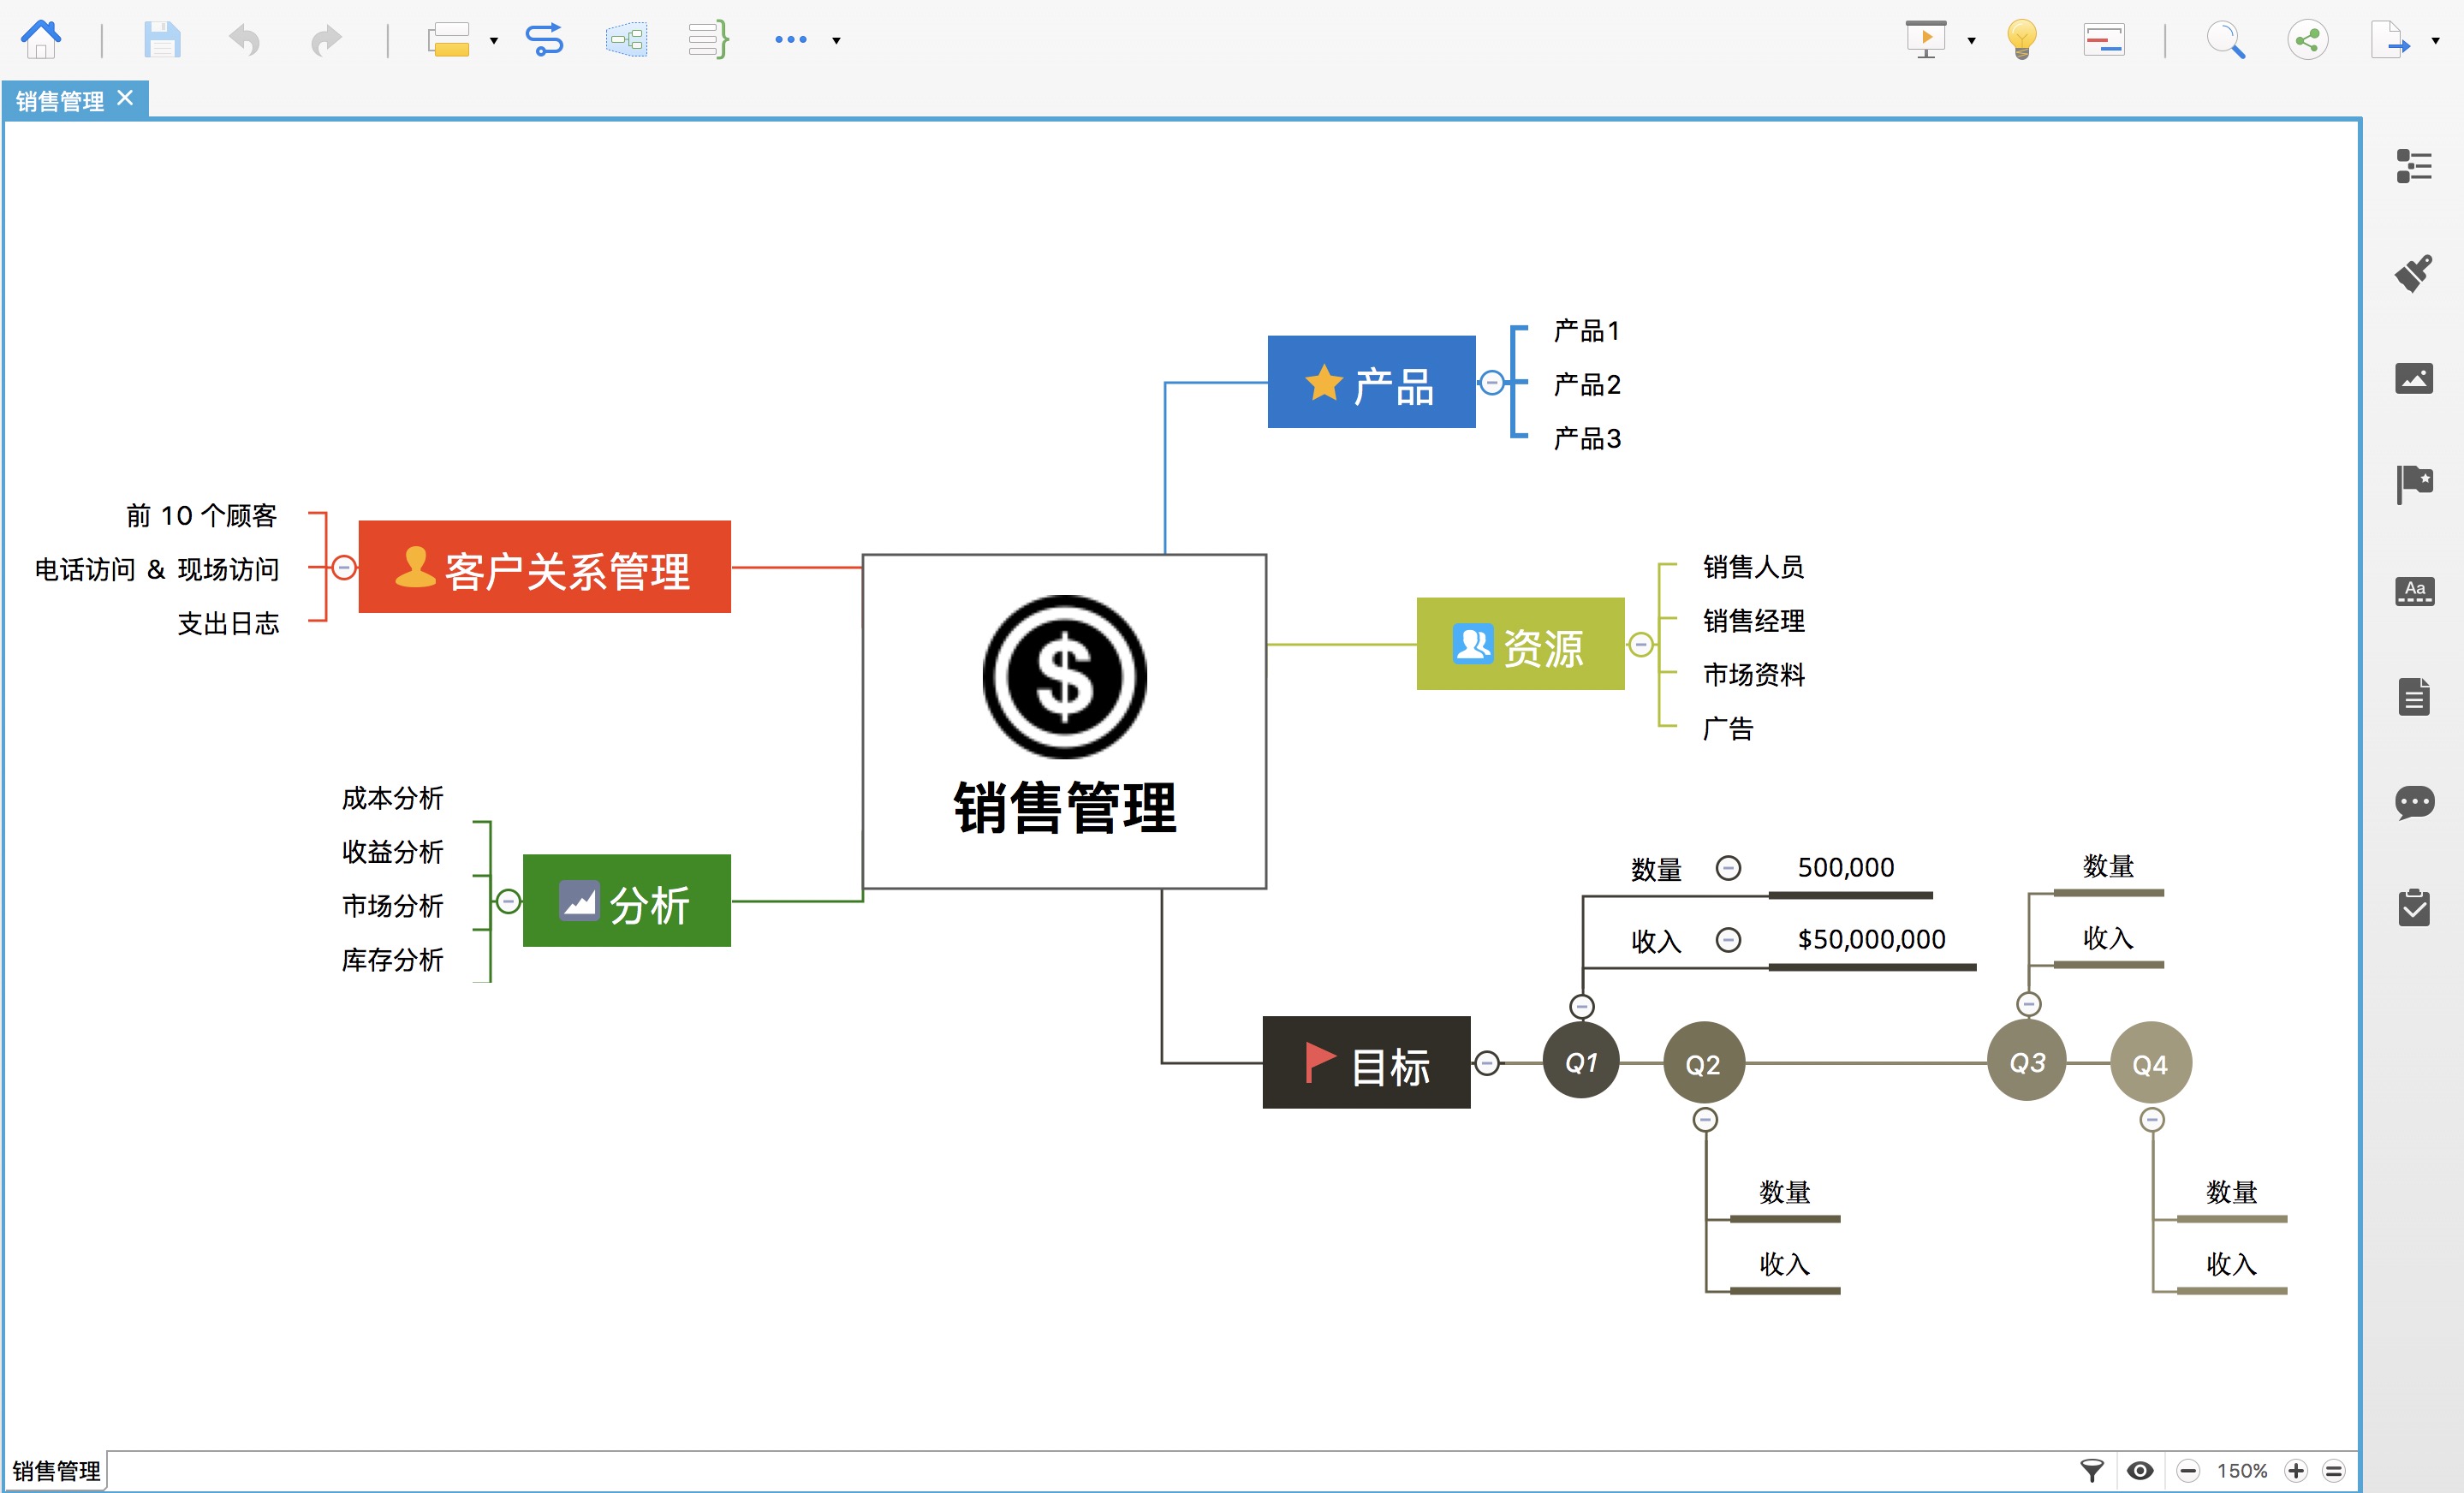Select the 客户关系管理 topic node
The height and width of the screenshot is (1493, 2464).
[x=544, y=567]
